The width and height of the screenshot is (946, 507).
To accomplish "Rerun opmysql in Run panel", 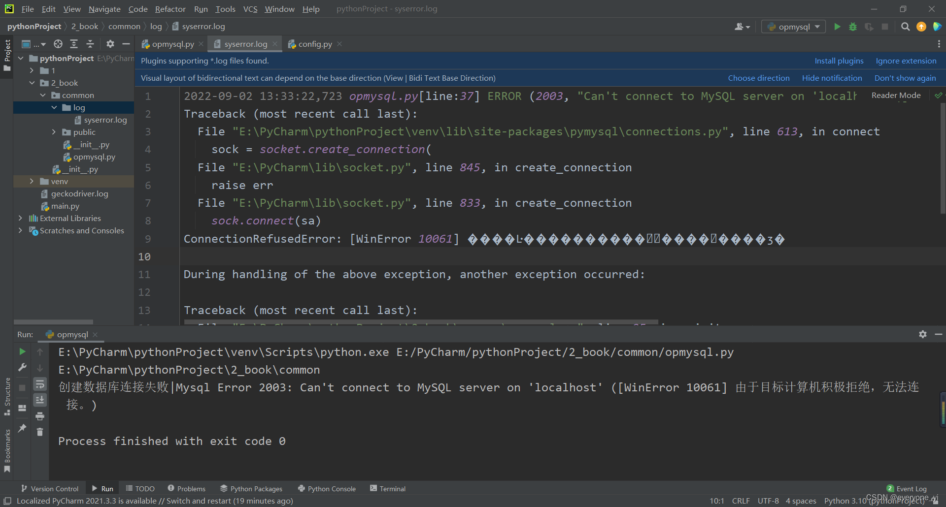I will pos(22,351).
